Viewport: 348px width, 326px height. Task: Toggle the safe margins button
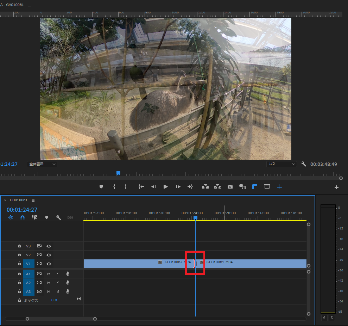(267, 187)
